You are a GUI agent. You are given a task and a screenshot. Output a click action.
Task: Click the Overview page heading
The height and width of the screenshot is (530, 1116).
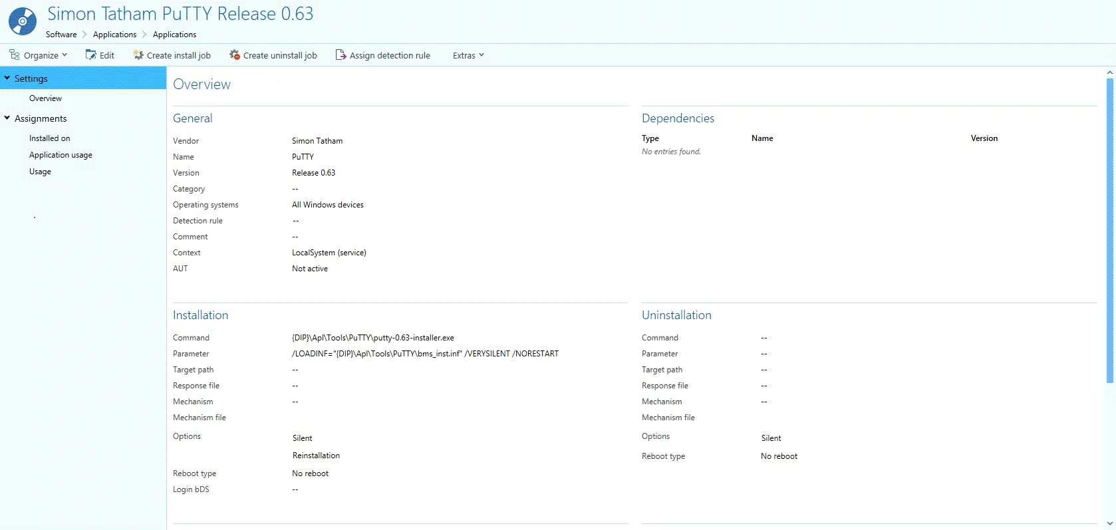pos(202,84)
